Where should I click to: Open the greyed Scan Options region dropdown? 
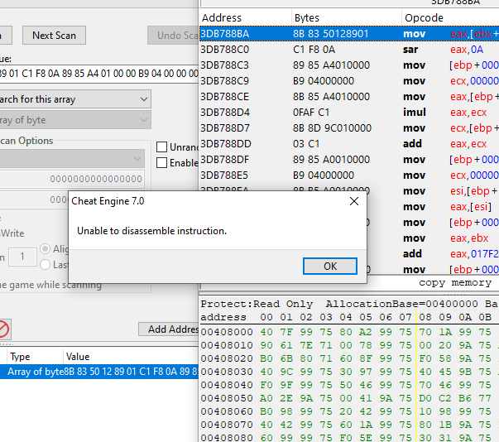coord(70,158)
